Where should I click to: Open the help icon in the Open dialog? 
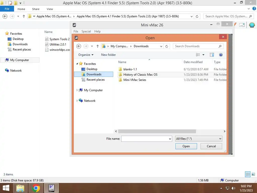pos(221,55)
